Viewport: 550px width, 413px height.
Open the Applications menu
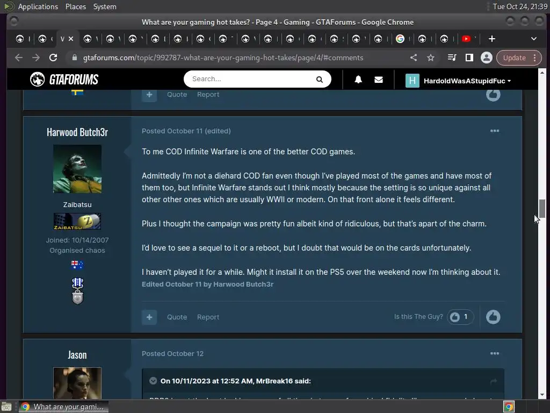[38, 6]
